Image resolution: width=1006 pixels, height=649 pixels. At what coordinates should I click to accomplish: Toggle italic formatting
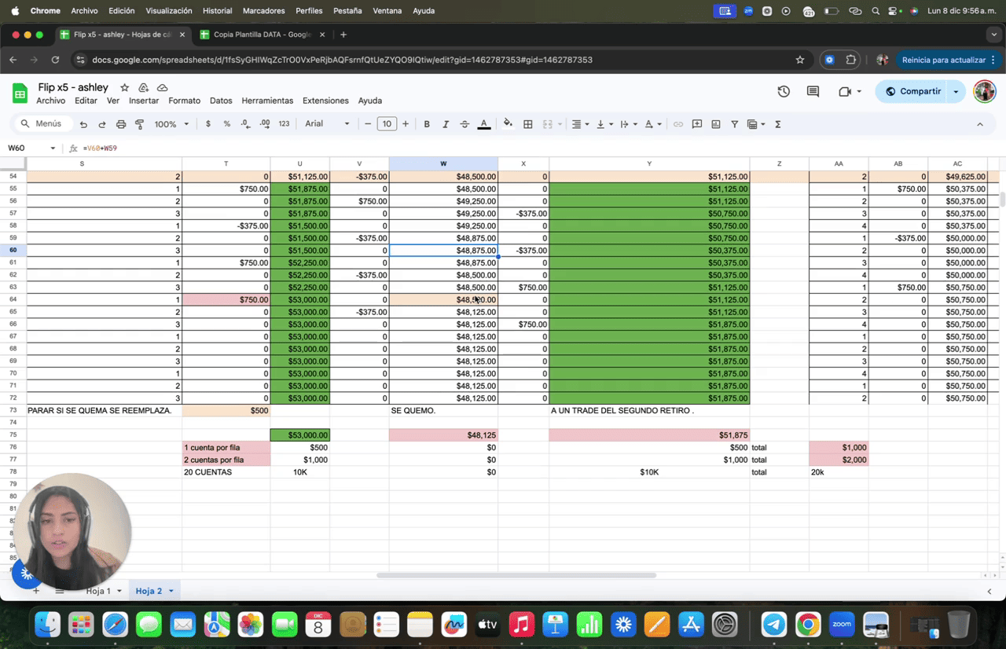446,124
